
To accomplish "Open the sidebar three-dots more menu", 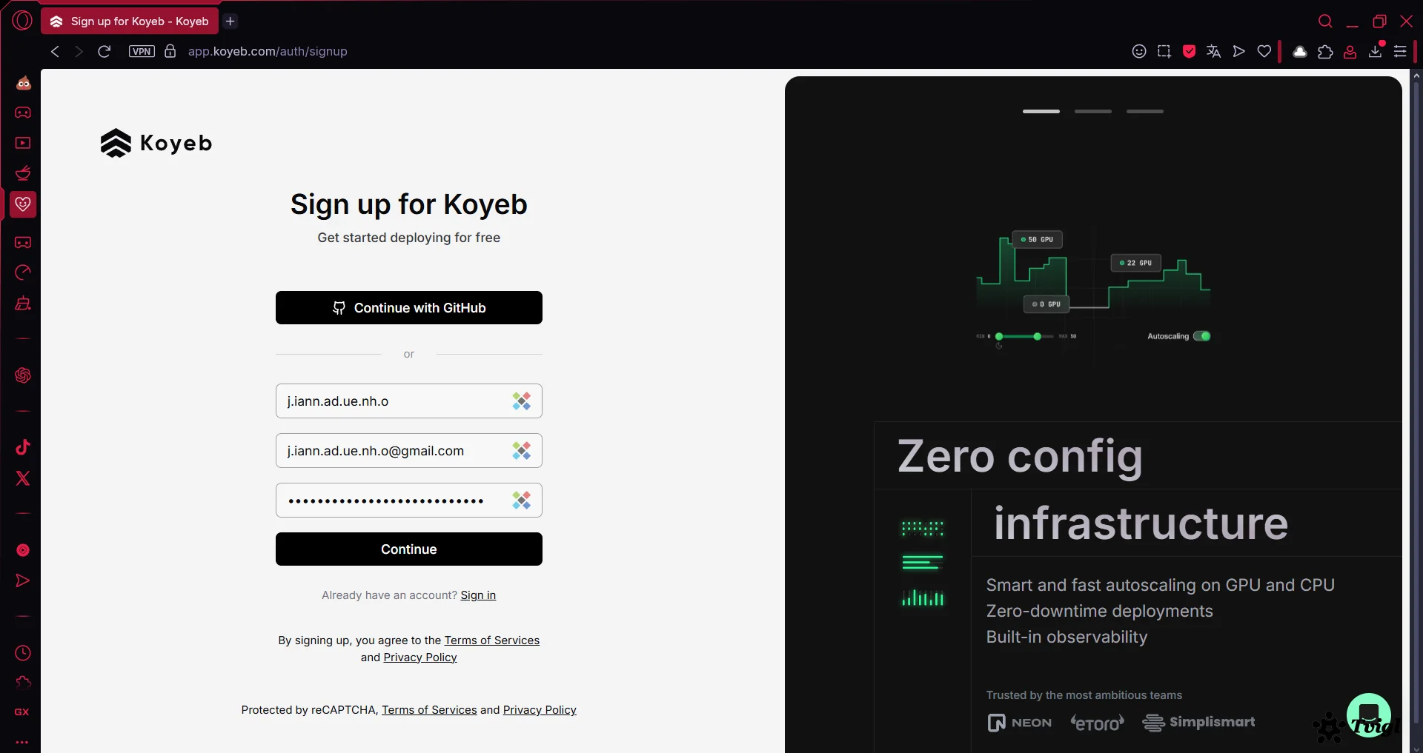I will (22, 742).
